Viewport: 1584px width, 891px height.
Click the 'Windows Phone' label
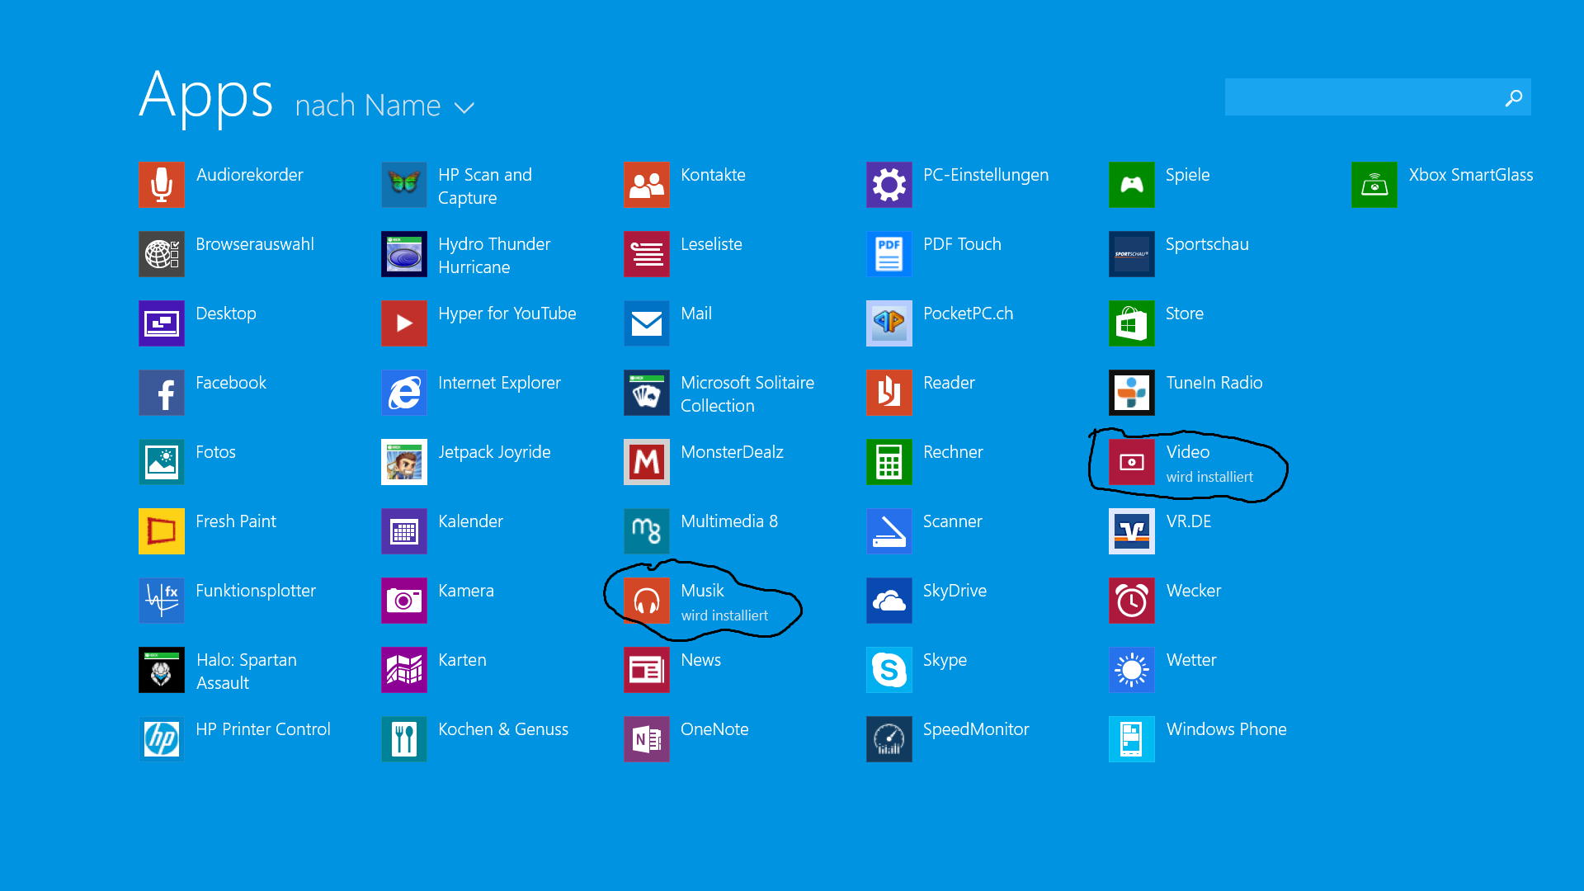(1226, 729)
